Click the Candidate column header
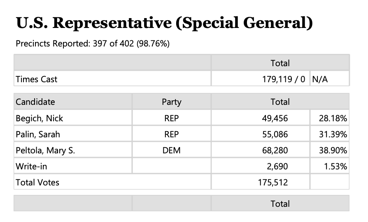 click(x=35, y=102)
